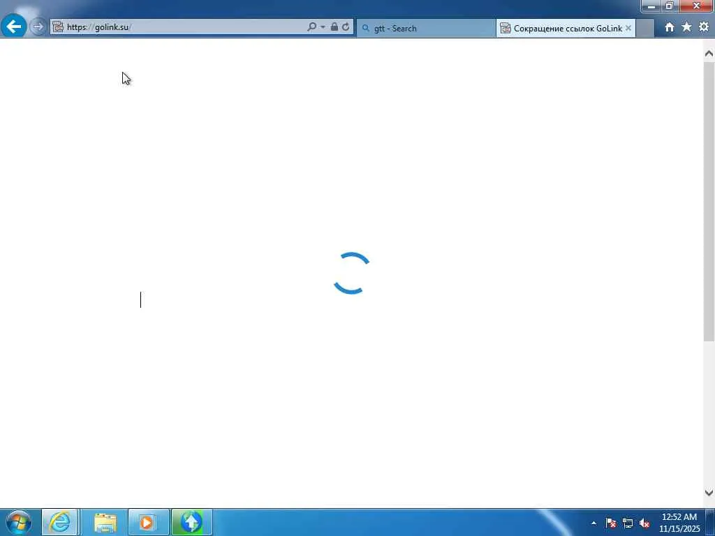This screenshot has height=536, width=715.
Task: View security report via the lock icon
Action: (x=334, y=27)
